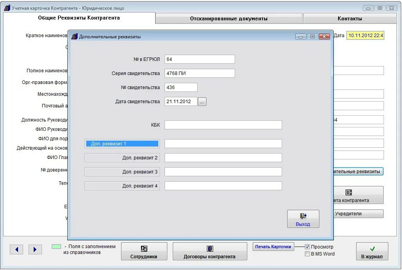Click the дополнительные реквизиты button behind dialog
The height and width of the screenshot is (270, 402).
[x=359, y=172]
